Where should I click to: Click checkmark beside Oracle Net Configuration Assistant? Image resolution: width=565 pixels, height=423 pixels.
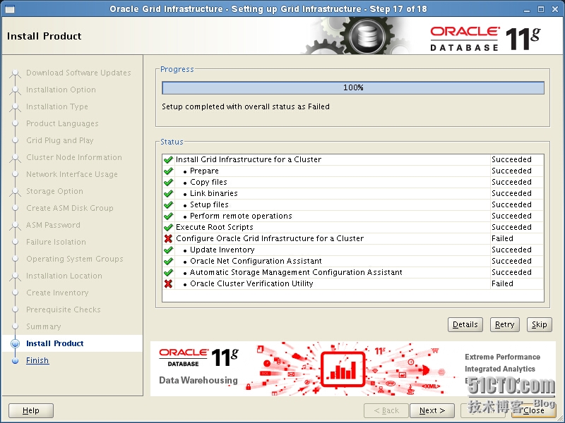coord(168,261)
